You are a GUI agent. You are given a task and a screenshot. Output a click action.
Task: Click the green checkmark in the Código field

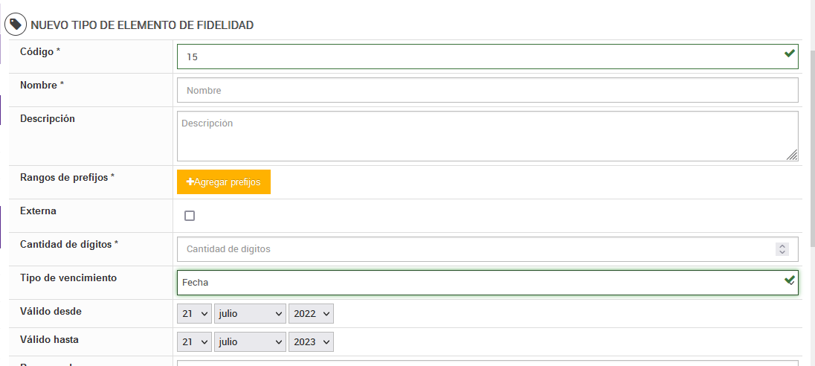790,54
